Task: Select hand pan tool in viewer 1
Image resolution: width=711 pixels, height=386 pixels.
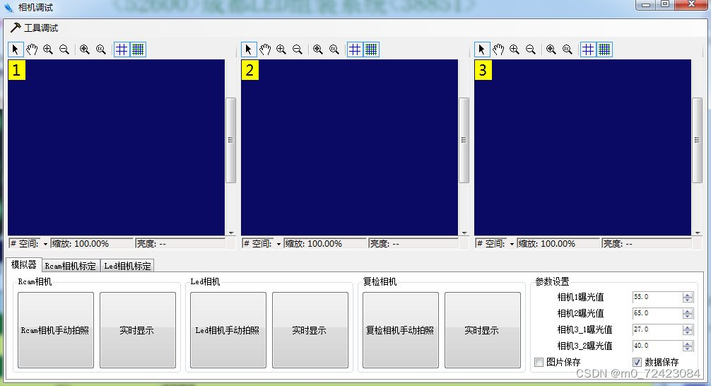Action: [32, 49]
